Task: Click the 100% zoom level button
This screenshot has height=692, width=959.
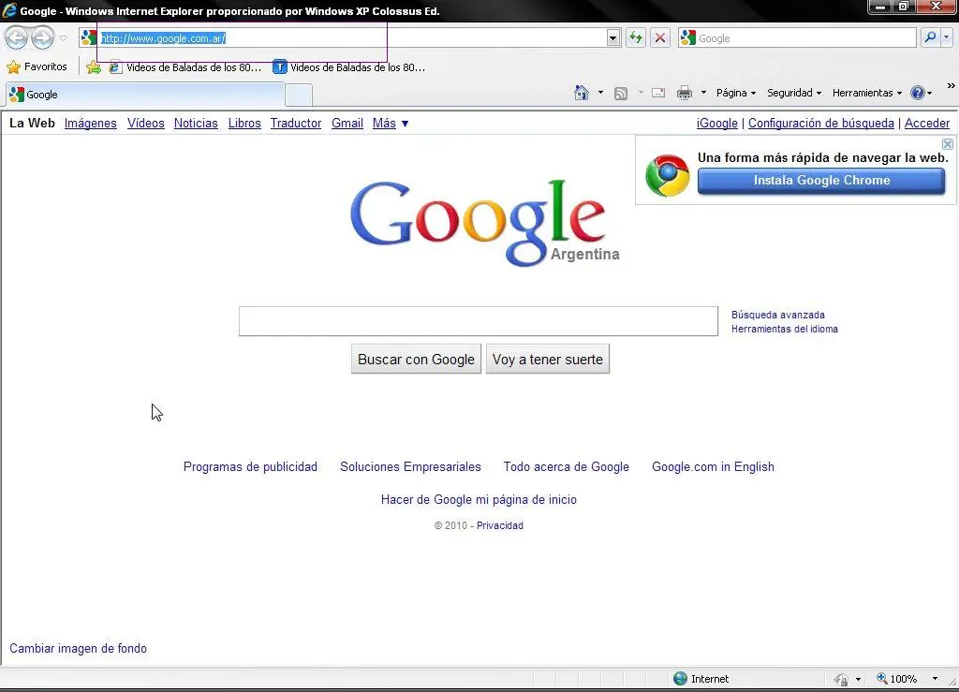Action: coord(896,679)
